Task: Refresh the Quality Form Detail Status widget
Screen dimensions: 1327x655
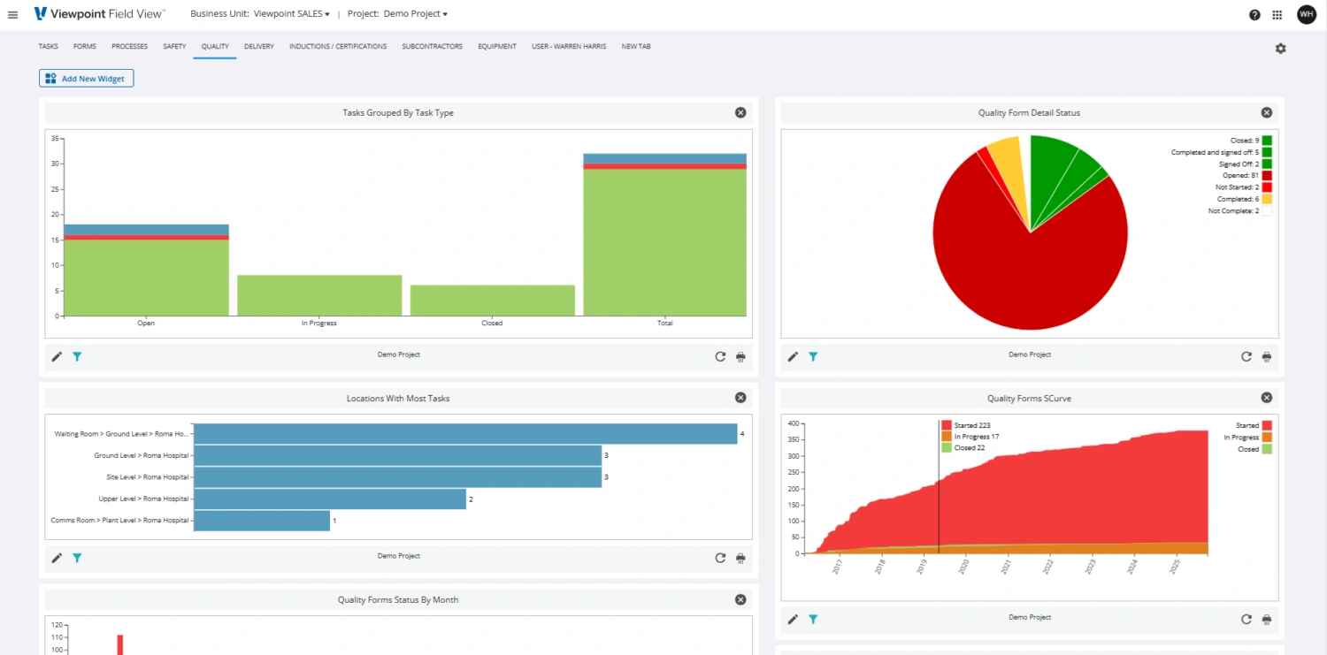Action: tap(1246, 356)
